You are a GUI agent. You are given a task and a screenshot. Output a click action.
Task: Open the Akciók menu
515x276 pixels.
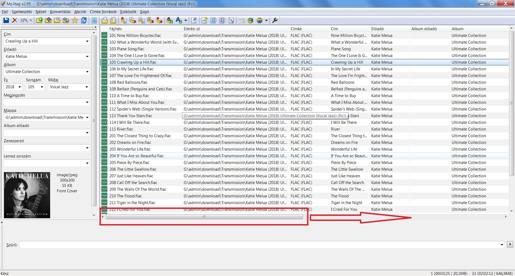point(80,12)
